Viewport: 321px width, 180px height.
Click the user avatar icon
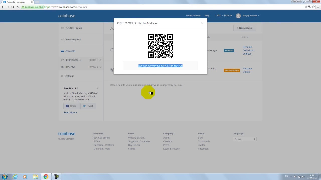[x=238, y=16]
